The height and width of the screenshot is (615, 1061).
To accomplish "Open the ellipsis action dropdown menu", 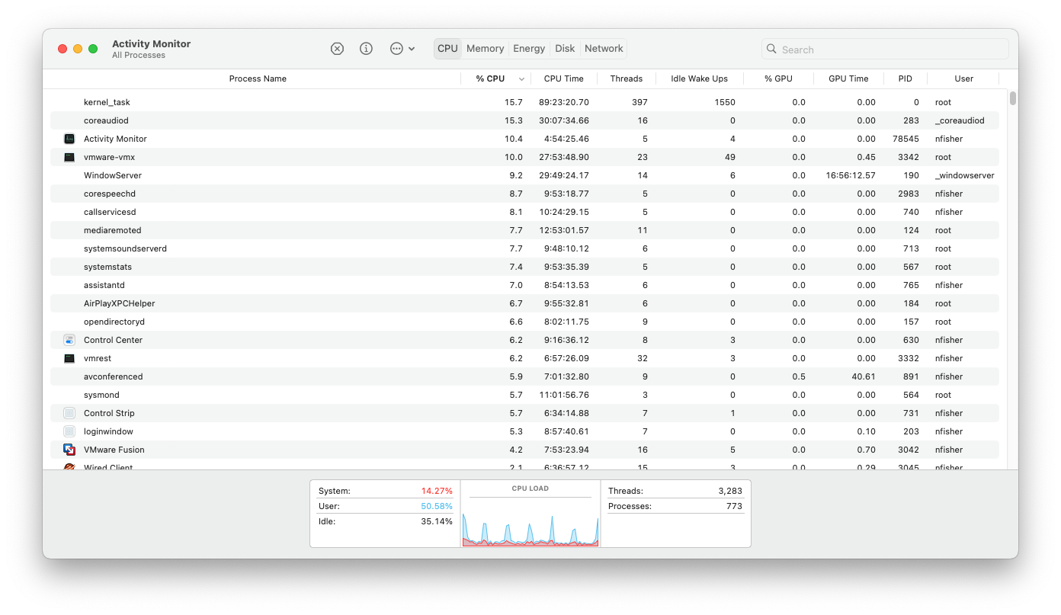I will click(402, 49).
